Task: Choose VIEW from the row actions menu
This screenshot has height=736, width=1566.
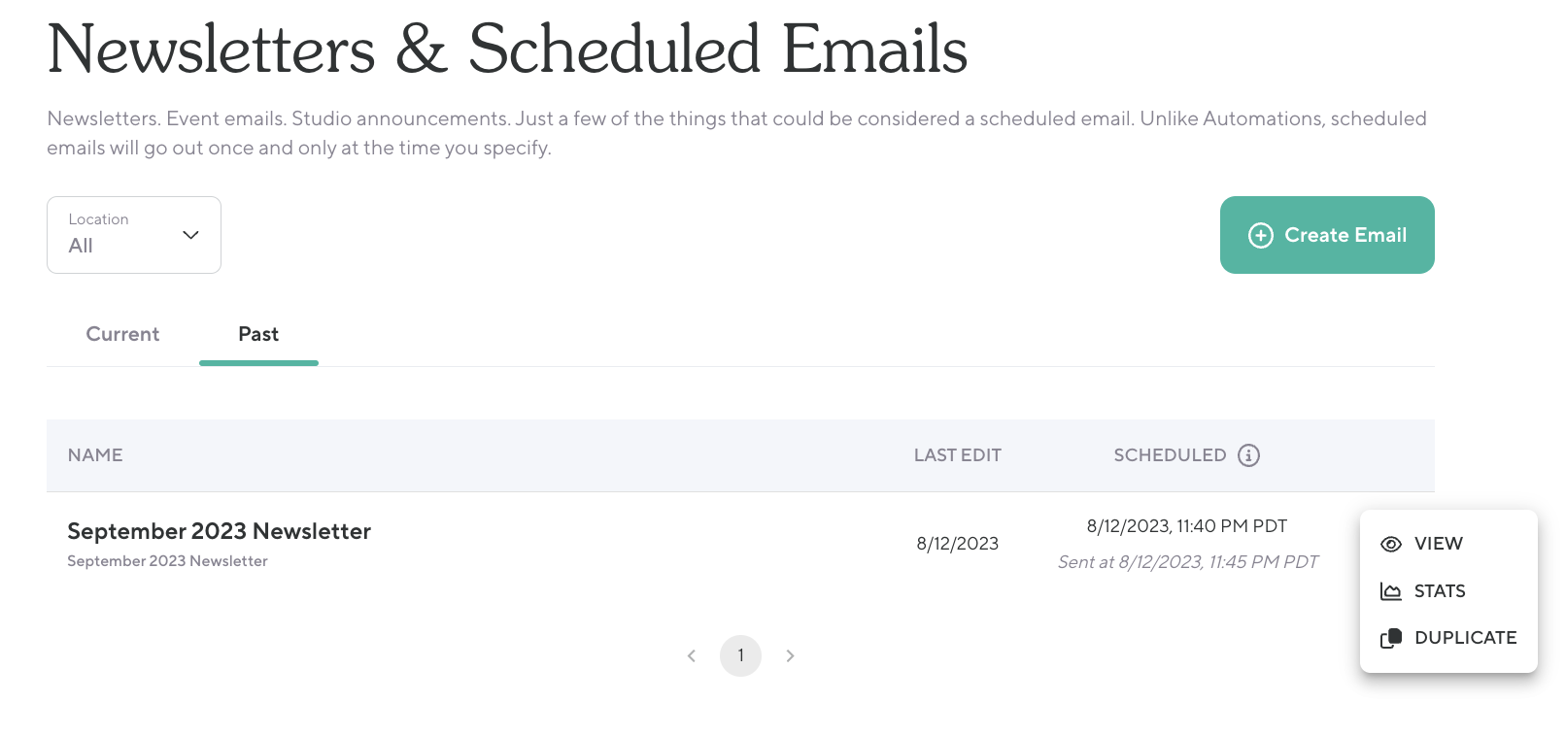Action: 1438,544
